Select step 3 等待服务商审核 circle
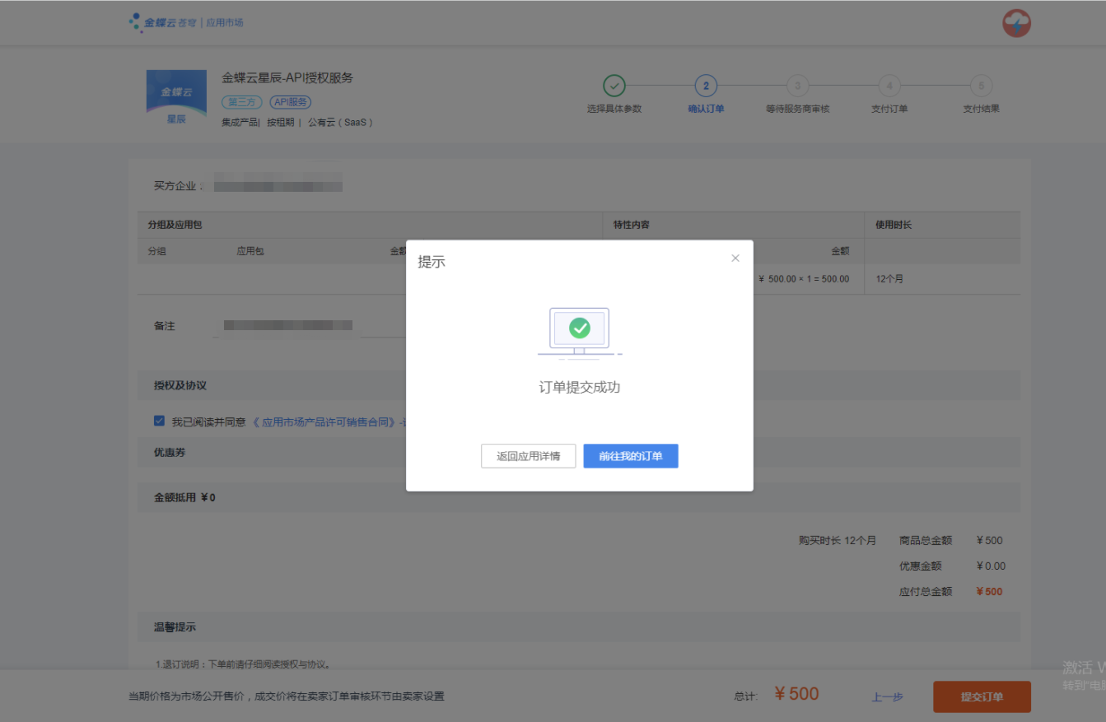 [797, 86]
